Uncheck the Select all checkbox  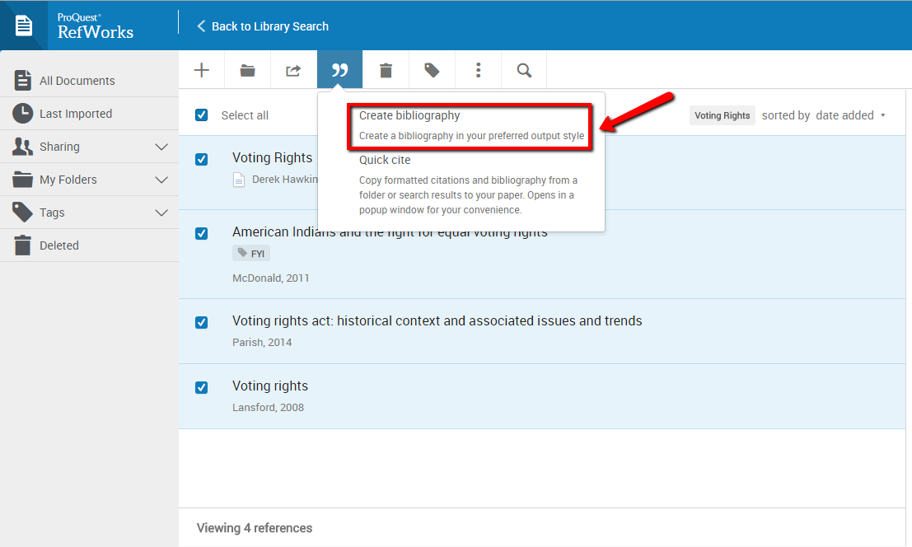point(201,115)
